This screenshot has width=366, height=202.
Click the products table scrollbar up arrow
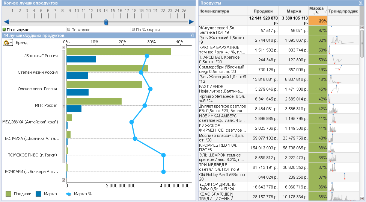tap(362, 27)
